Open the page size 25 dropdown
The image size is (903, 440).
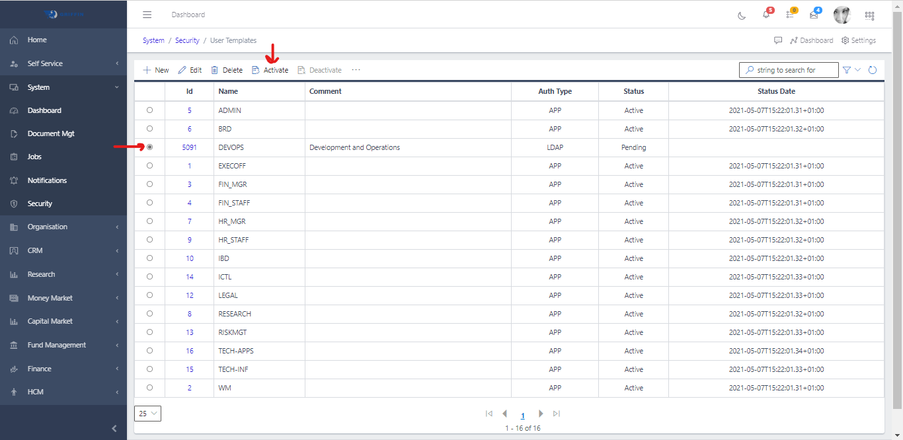[147, 414]
